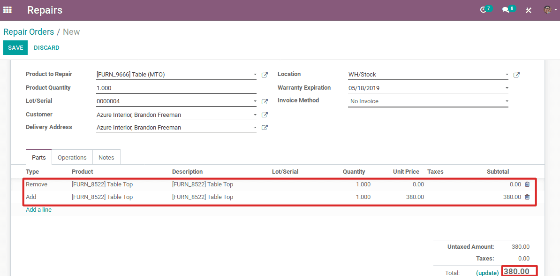Image resolution: width=560 pixels, height=276 pixels.
Task: Sort by Product column header
Action: pyautogui.click(x=82, y=172)
